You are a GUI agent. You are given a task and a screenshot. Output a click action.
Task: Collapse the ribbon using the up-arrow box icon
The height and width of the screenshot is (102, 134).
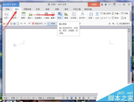pyautogui.click(x=114, y=5)
